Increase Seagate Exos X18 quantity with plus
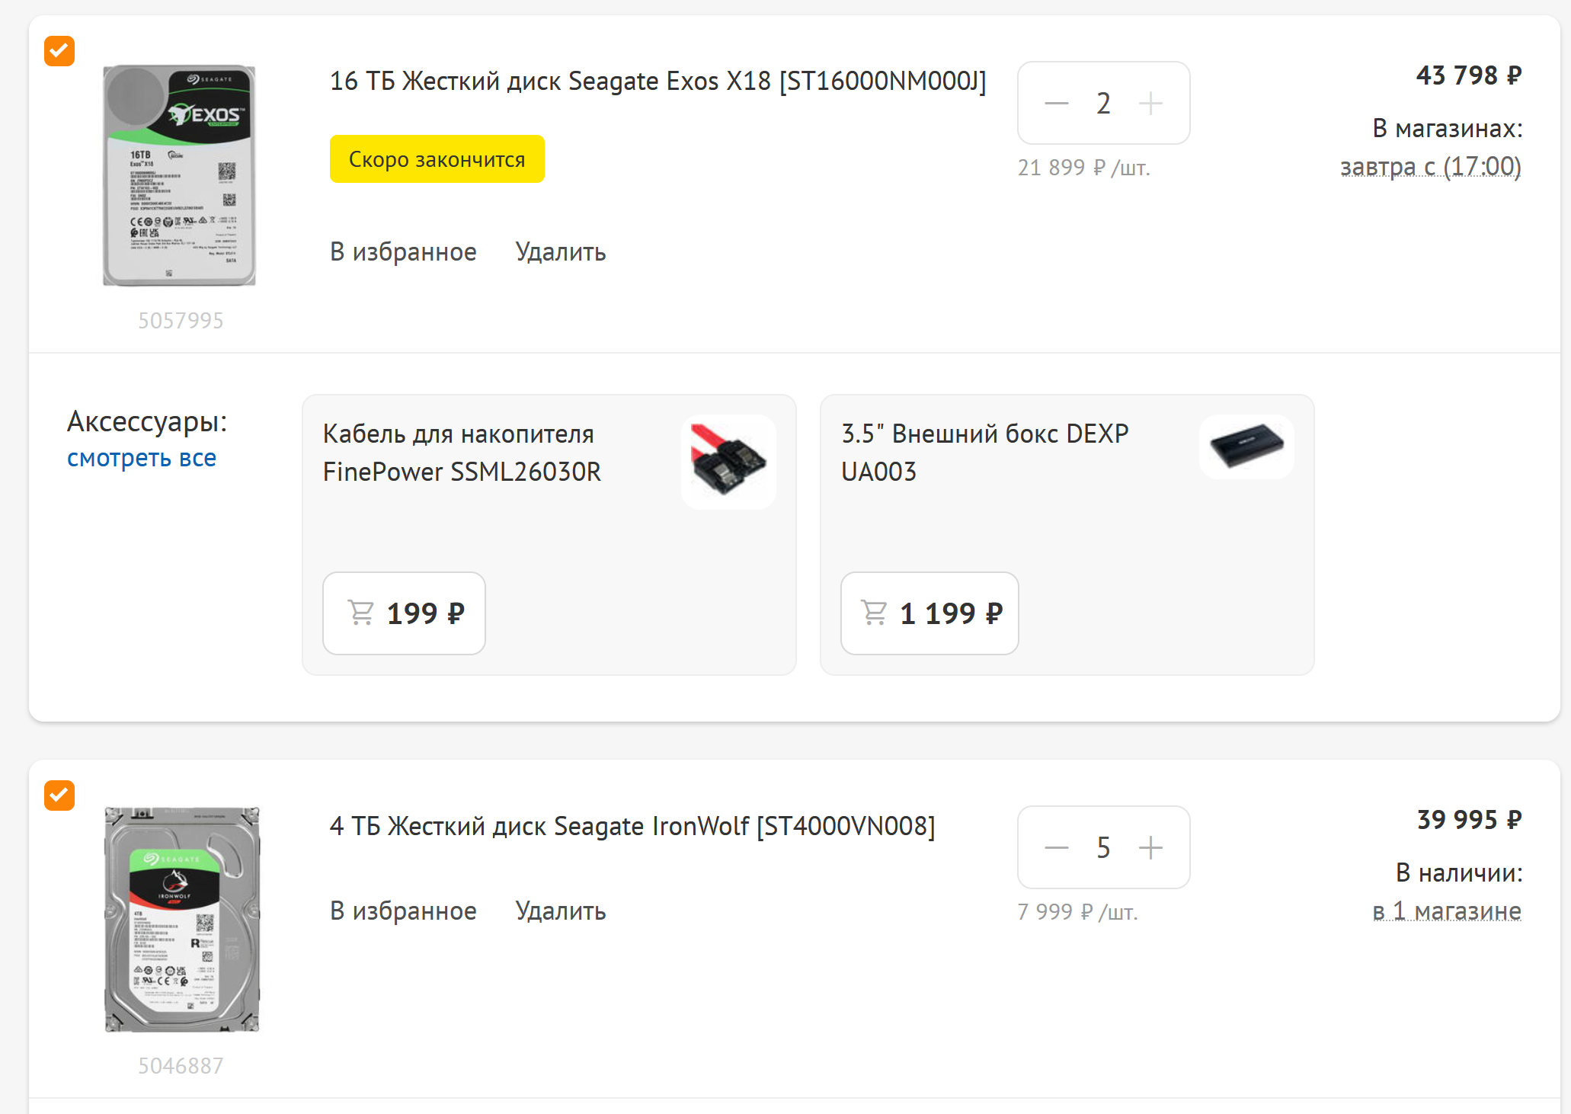The image size is (1571, 1114). click(1150, 103)
